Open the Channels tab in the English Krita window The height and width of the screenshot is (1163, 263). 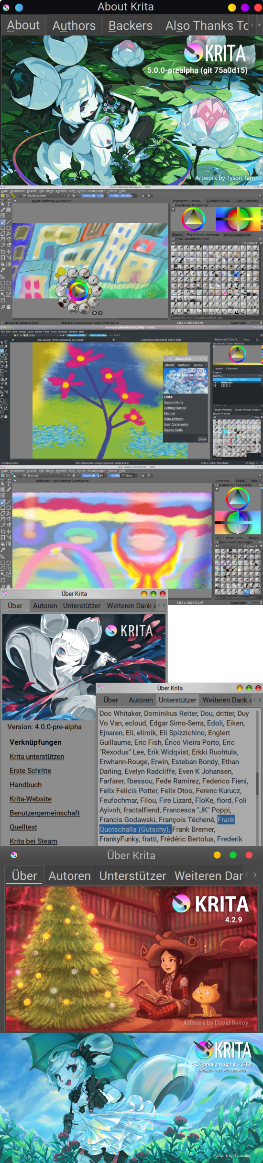[232, 368]
